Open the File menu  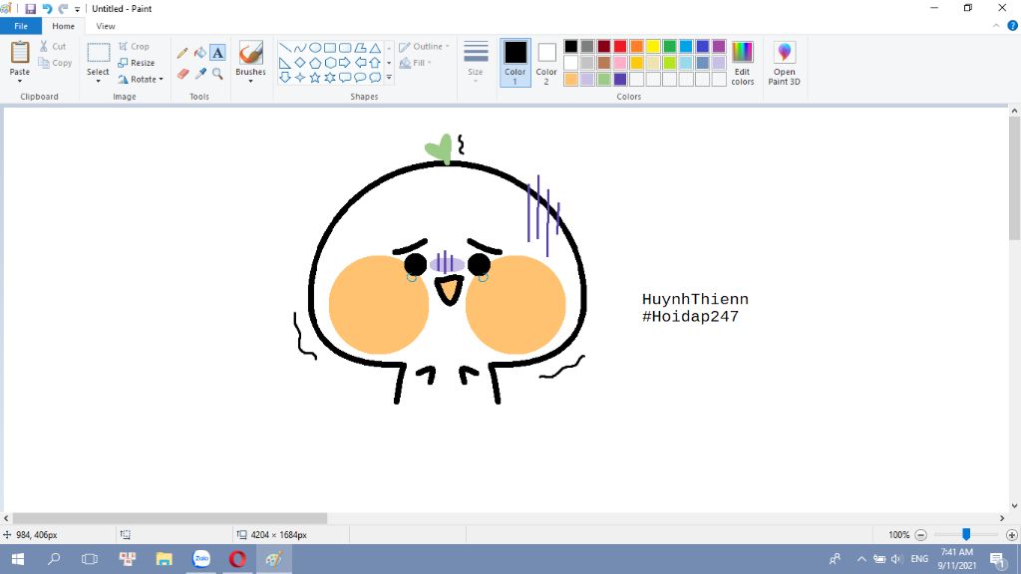[21, 26]
